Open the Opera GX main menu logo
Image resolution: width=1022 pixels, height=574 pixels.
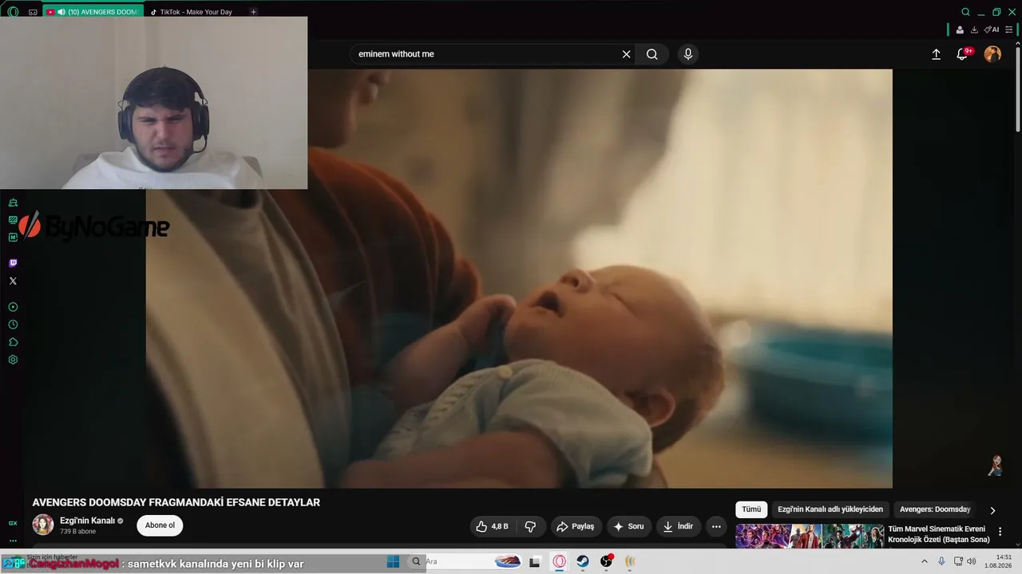[13, 12]
